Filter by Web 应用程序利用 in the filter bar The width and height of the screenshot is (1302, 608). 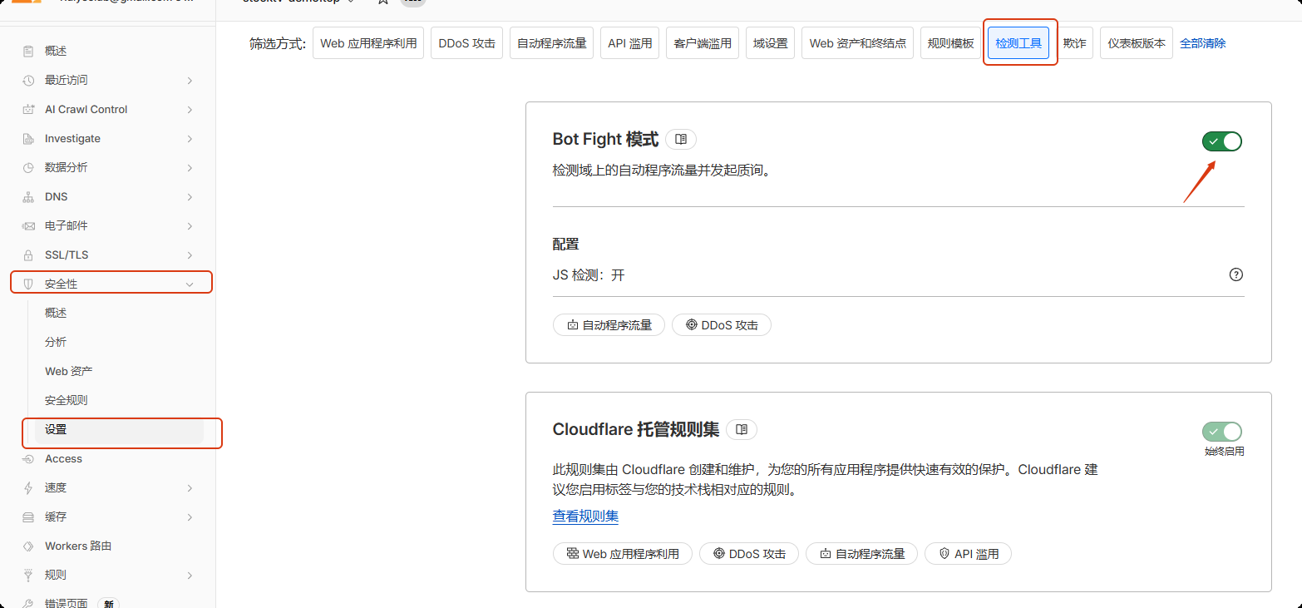pyautogui.click(x=368, y=43)
